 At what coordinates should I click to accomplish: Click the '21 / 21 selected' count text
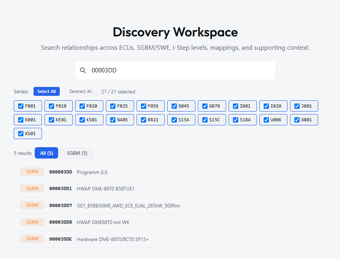click(118, 92)
